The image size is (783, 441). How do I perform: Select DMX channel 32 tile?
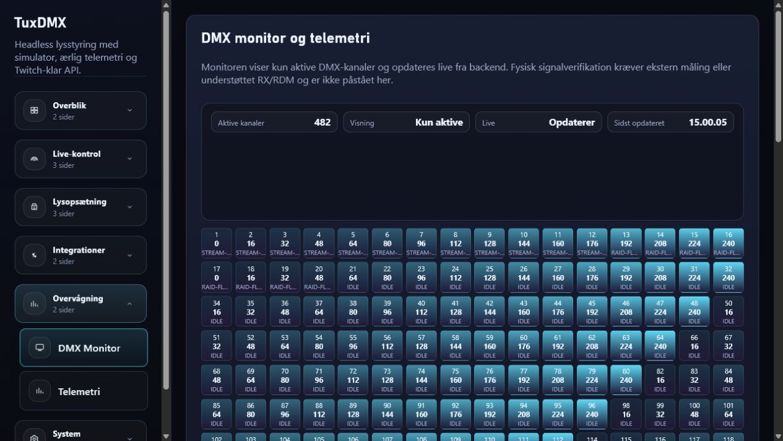[x=729, y=277]
